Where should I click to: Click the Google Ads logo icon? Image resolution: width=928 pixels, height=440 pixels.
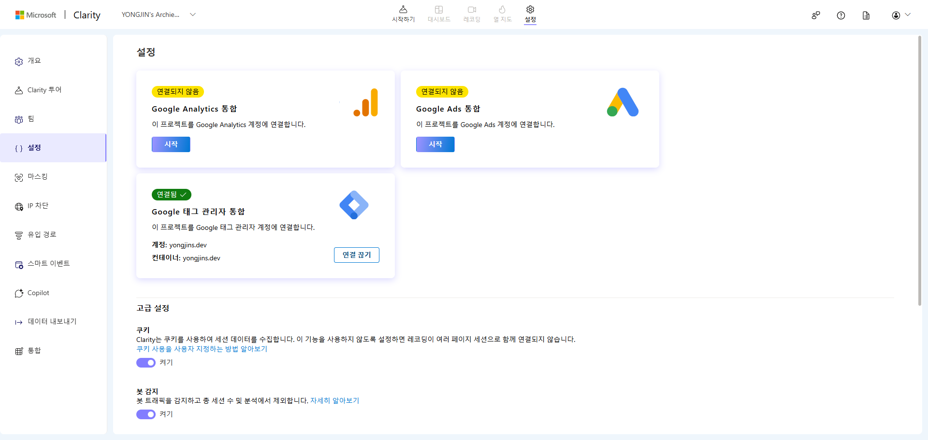click(623, 102)
